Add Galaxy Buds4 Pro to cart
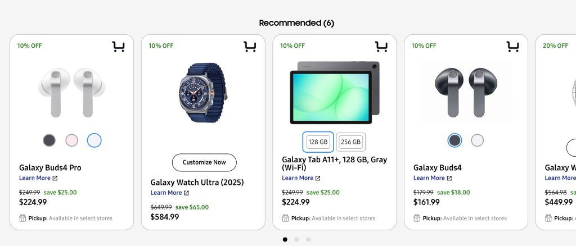The image size is (576, 246). pos(118,47)
